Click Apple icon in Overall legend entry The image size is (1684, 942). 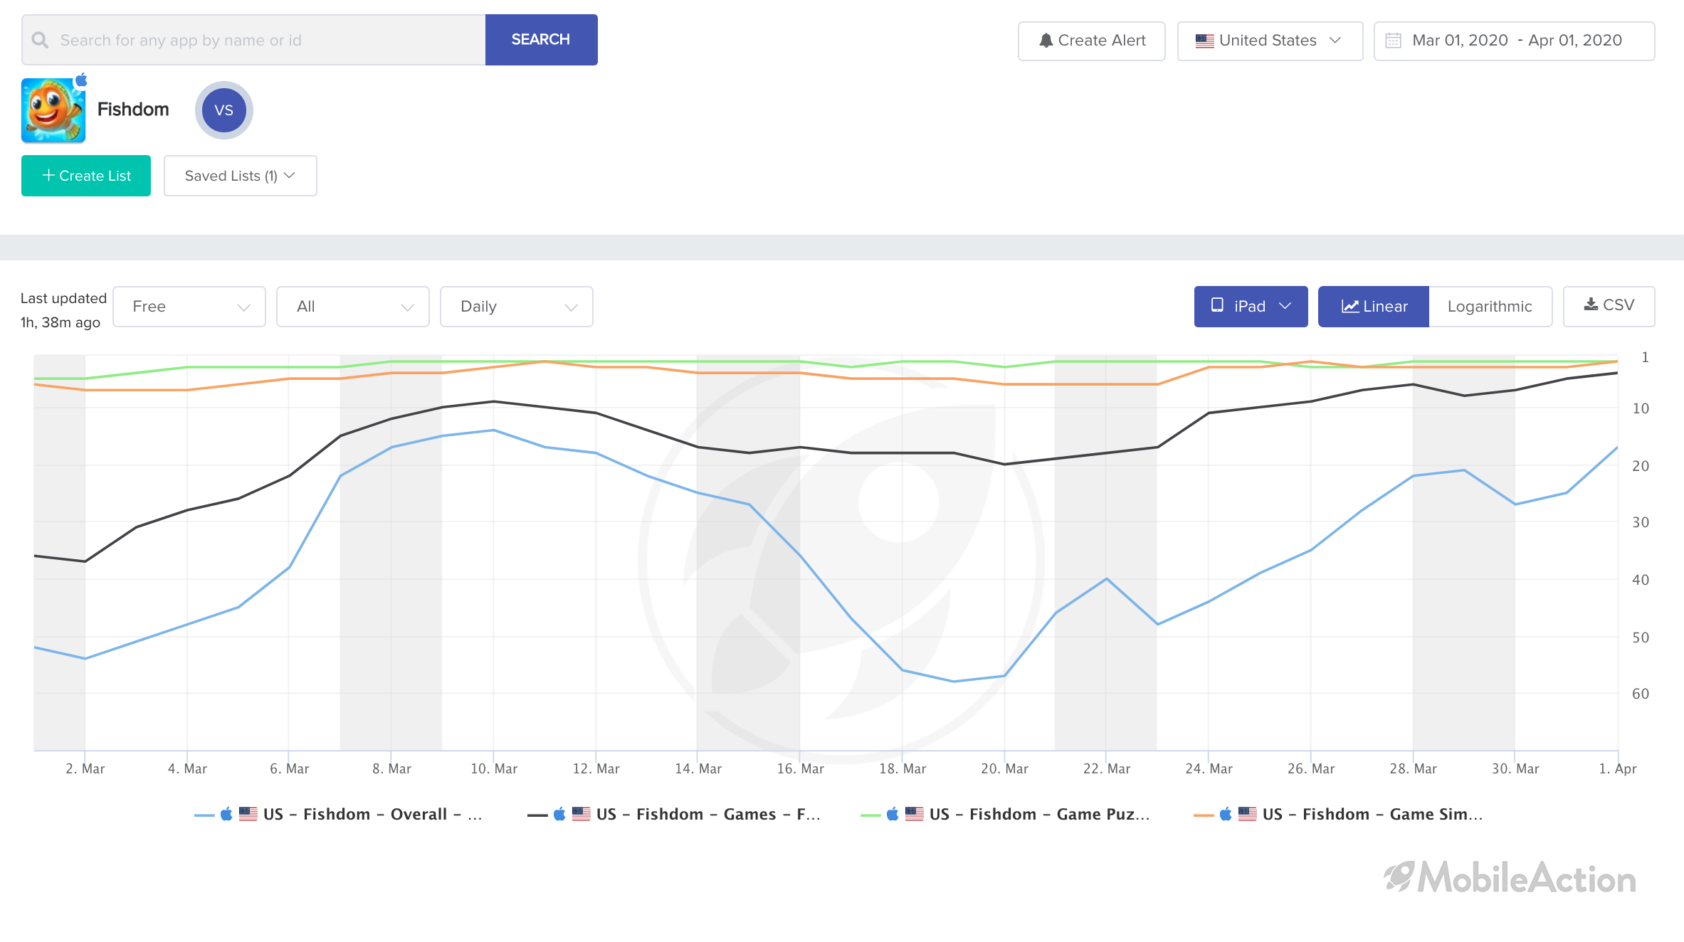click(226, 813)
